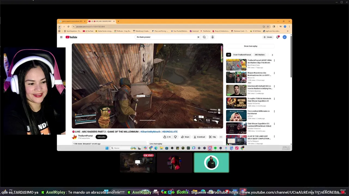Select the From TheBurntPeanut chip
The image size is (349, 196).
point(242,55)
